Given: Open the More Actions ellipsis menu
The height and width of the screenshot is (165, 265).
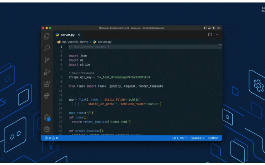Looking at the screenshot, I should (x=216, y=35).
